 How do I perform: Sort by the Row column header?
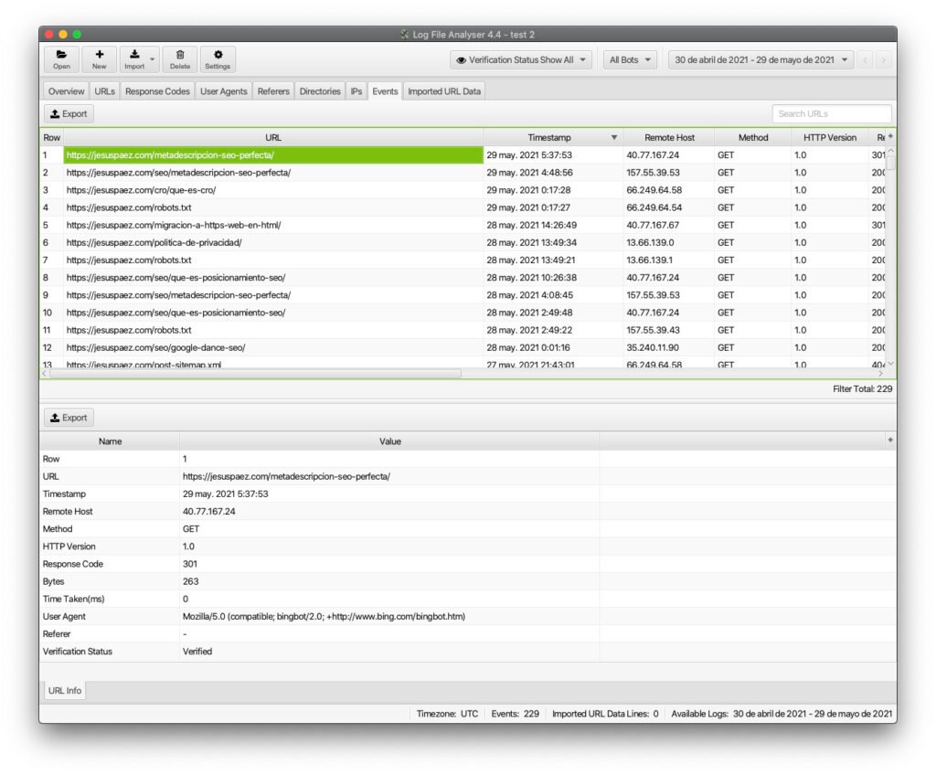coord(52,137)
